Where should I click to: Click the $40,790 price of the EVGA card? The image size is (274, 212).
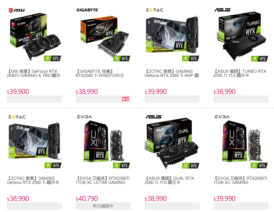point(87,199)
